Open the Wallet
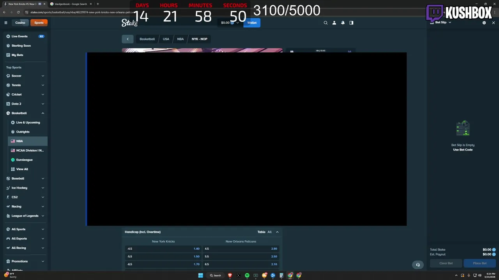The image size is (499, 280). [252, 23]
